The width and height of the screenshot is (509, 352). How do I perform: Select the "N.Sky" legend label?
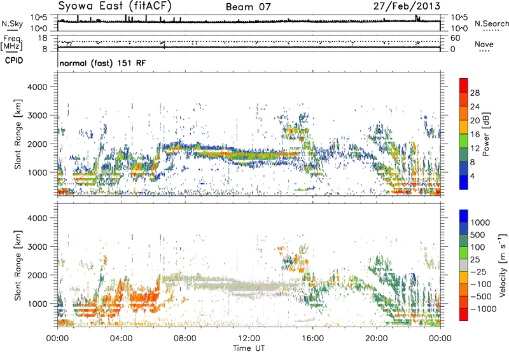12,24
